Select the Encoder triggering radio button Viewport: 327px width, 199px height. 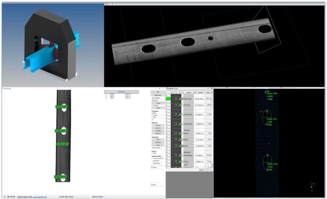coord(152,115)
